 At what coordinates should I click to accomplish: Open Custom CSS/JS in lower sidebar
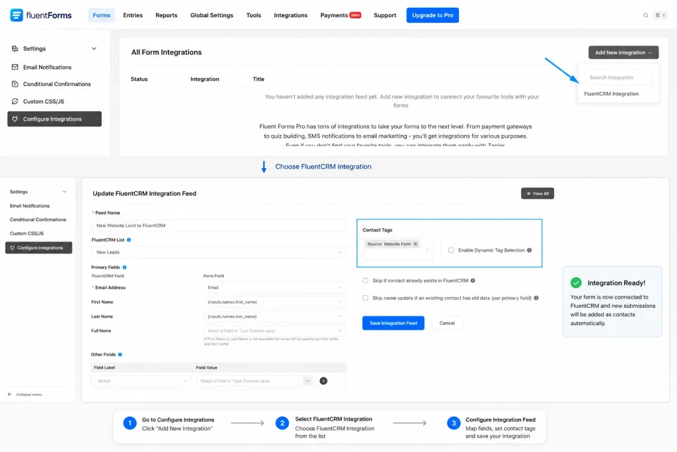26,234
